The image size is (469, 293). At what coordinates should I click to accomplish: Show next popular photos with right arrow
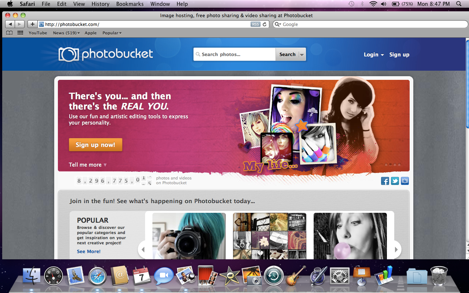pyautogui.click(x=396, y=250)
